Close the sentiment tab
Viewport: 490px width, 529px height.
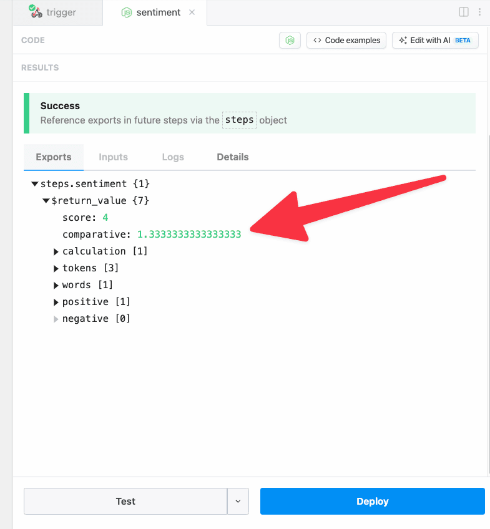click(x=192, y=12)
